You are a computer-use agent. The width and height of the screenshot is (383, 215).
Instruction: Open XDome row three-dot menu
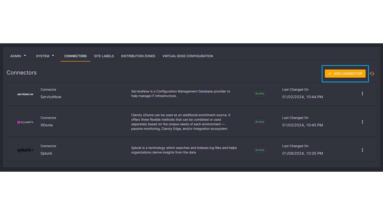[x=362, y=122]
